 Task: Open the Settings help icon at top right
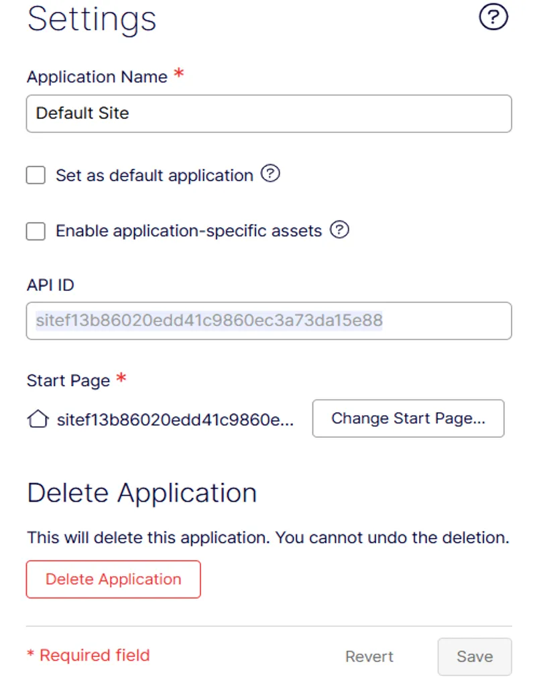click(x=493, y=17)
